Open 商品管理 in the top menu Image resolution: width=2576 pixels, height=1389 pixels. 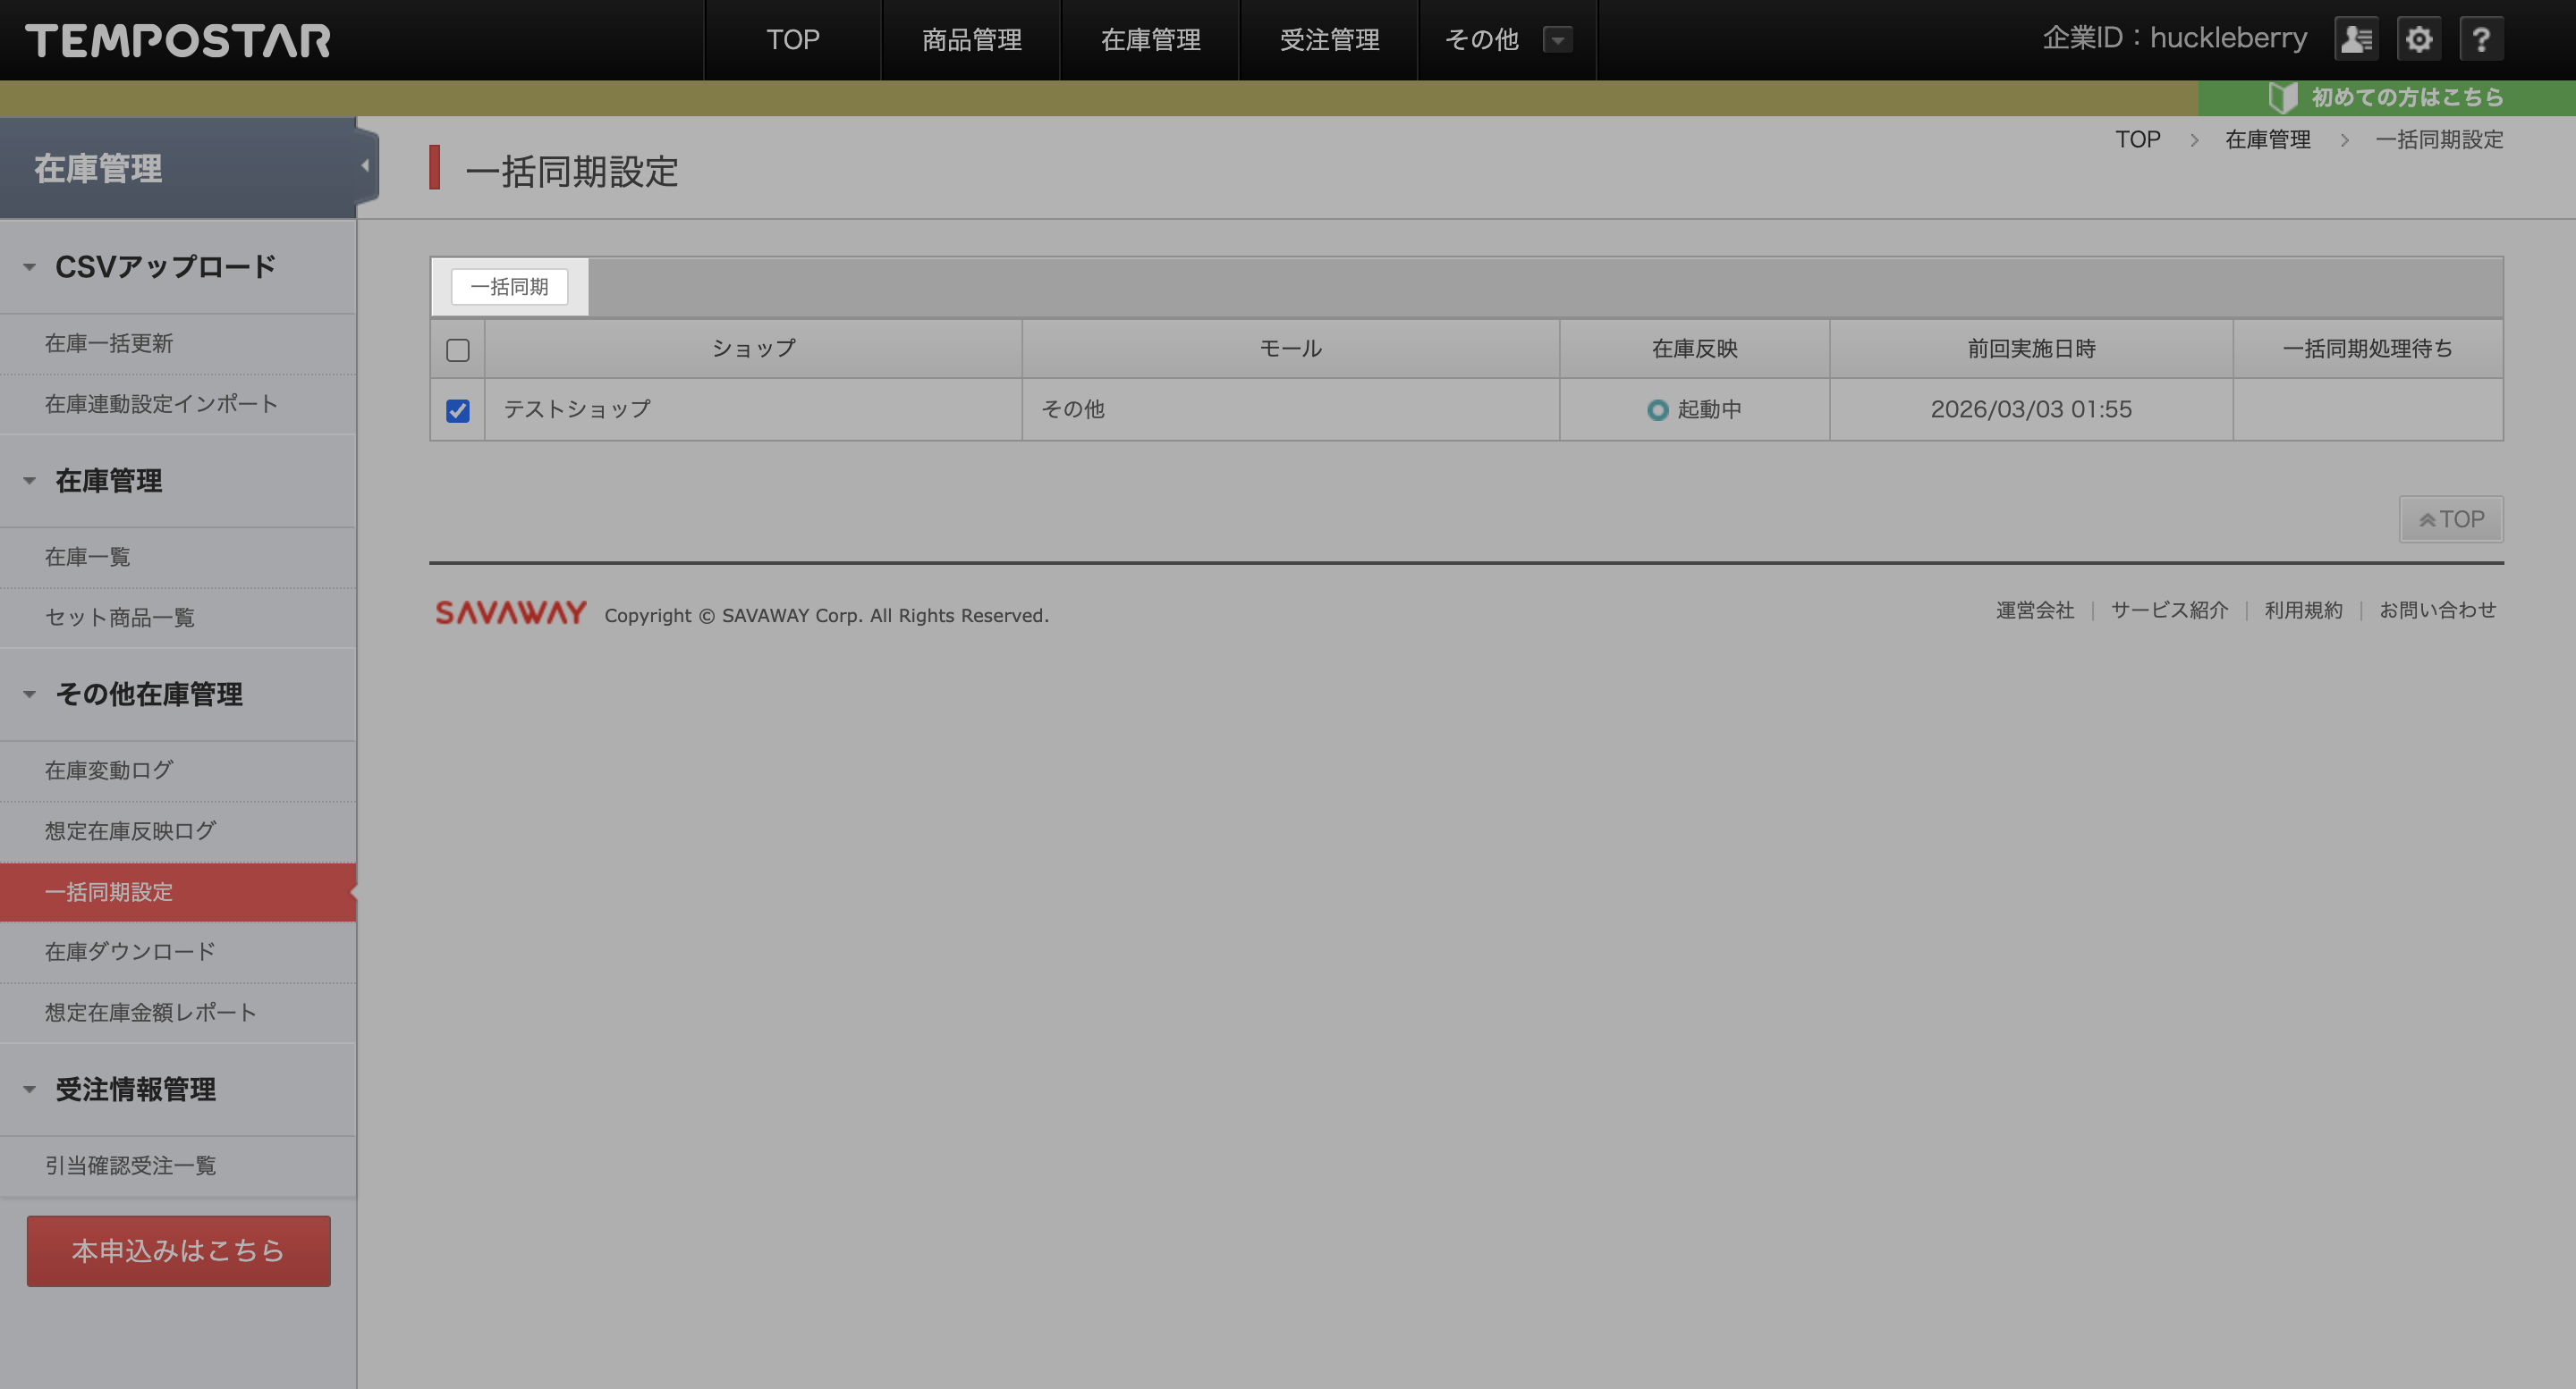(970, 40)
